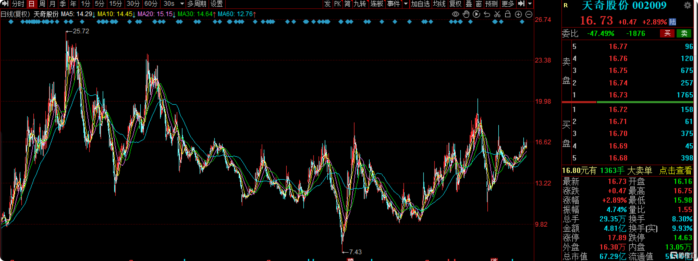Zoom in with the plus circle icon
The image size is (698, 261).
coord(518,14)
